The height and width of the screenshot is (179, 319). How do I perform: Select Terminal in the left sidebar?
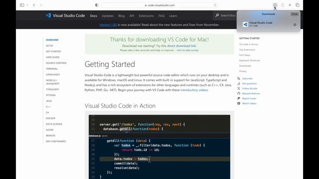(52, 69)
